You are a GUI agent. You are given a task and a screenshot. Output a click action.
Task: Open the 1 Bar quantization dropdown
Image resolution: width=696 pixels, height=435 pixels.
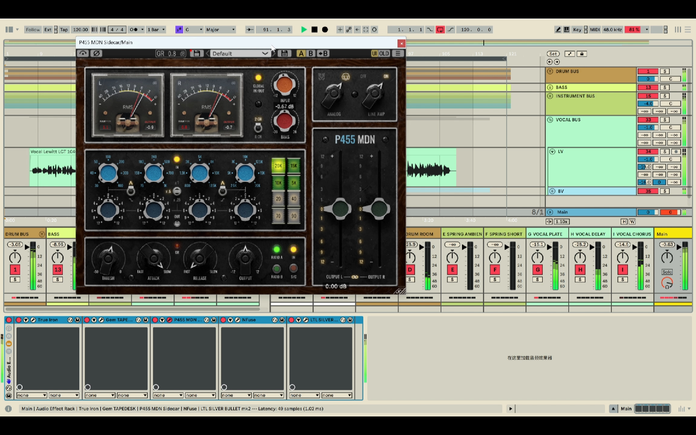click(x=156, y=29)
